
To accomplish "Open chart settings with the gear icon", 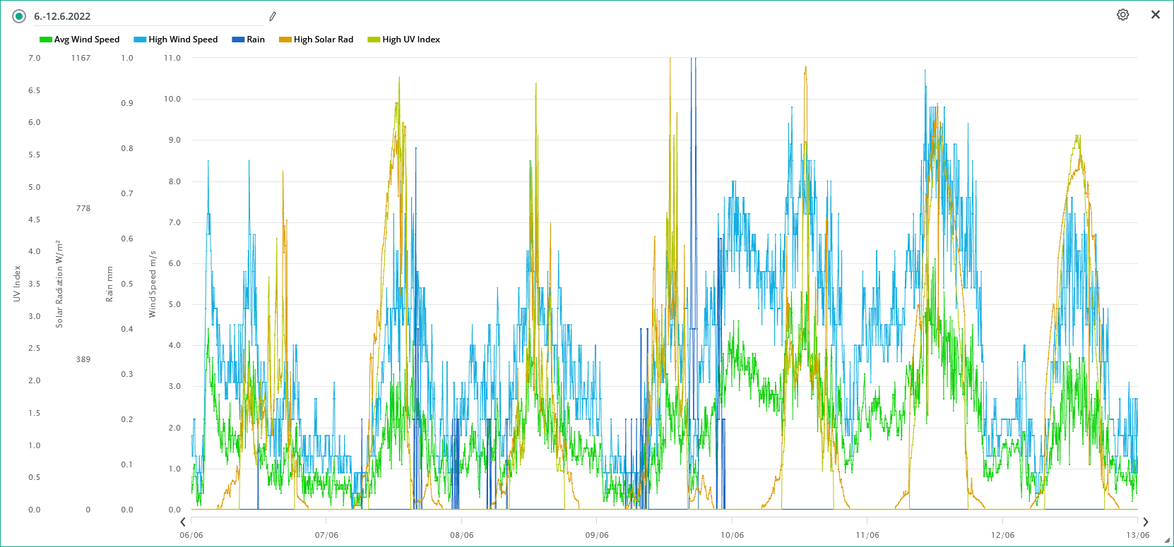I will [1122, 15].
